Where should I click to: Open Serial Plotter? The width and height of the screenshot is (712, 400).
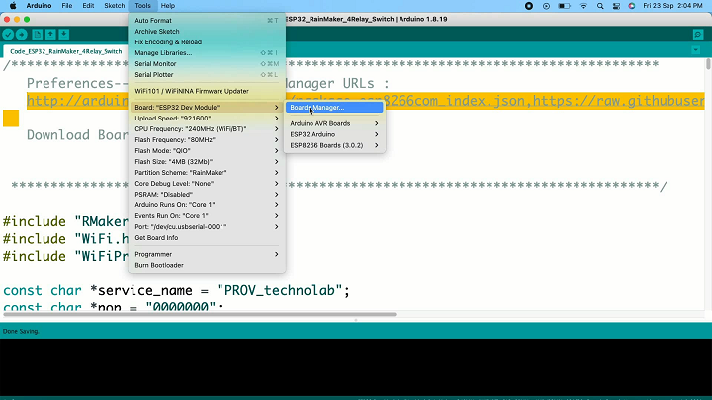click(207, 75)
